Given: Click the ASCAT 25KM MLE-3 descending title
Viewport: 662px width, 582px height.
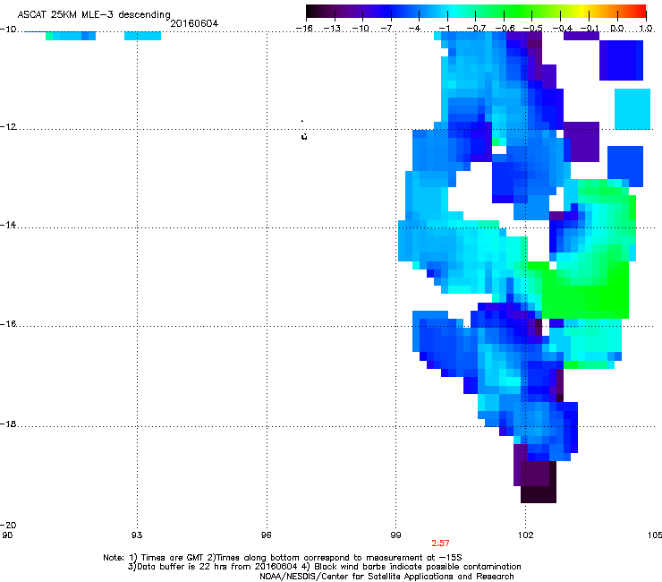Looking at the screenshot, I should [94, 14].
